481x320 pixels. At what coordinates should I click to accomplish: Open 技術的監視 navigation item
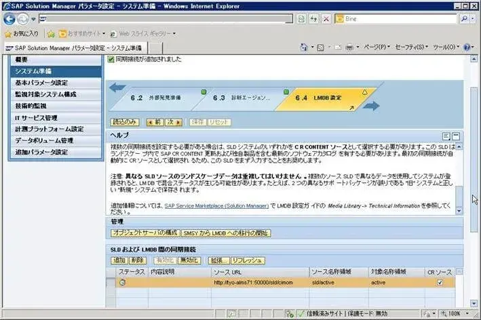coord(56,106)
